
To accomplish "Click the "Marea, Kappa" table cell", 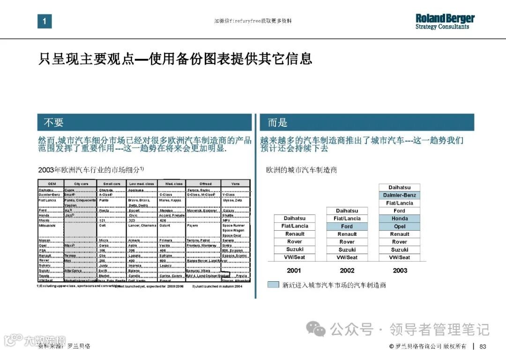I will click(x=170, y=200).
